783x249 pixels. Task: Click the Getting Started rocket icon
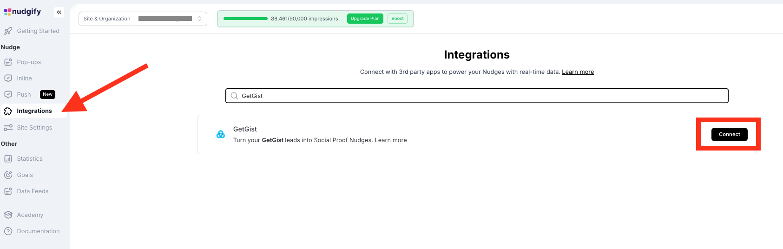pyautogui.click(x=8, y=31)
